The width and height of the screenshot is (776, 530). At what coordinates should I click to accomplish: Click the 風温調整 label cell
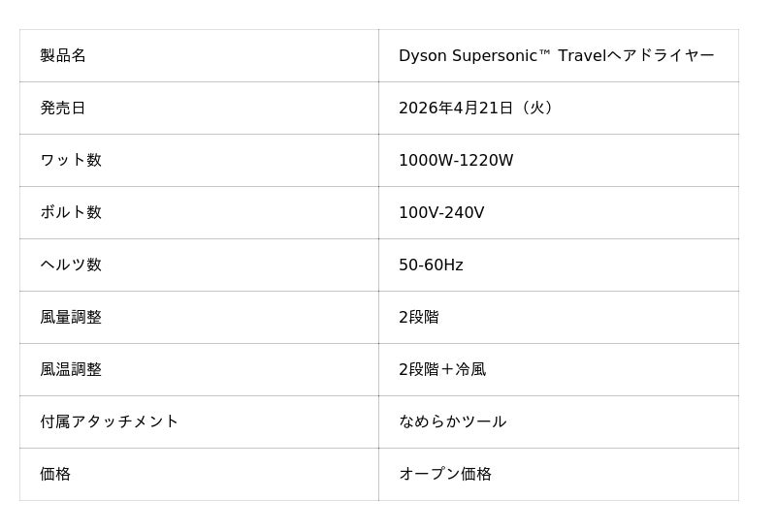tap(71, 370)
